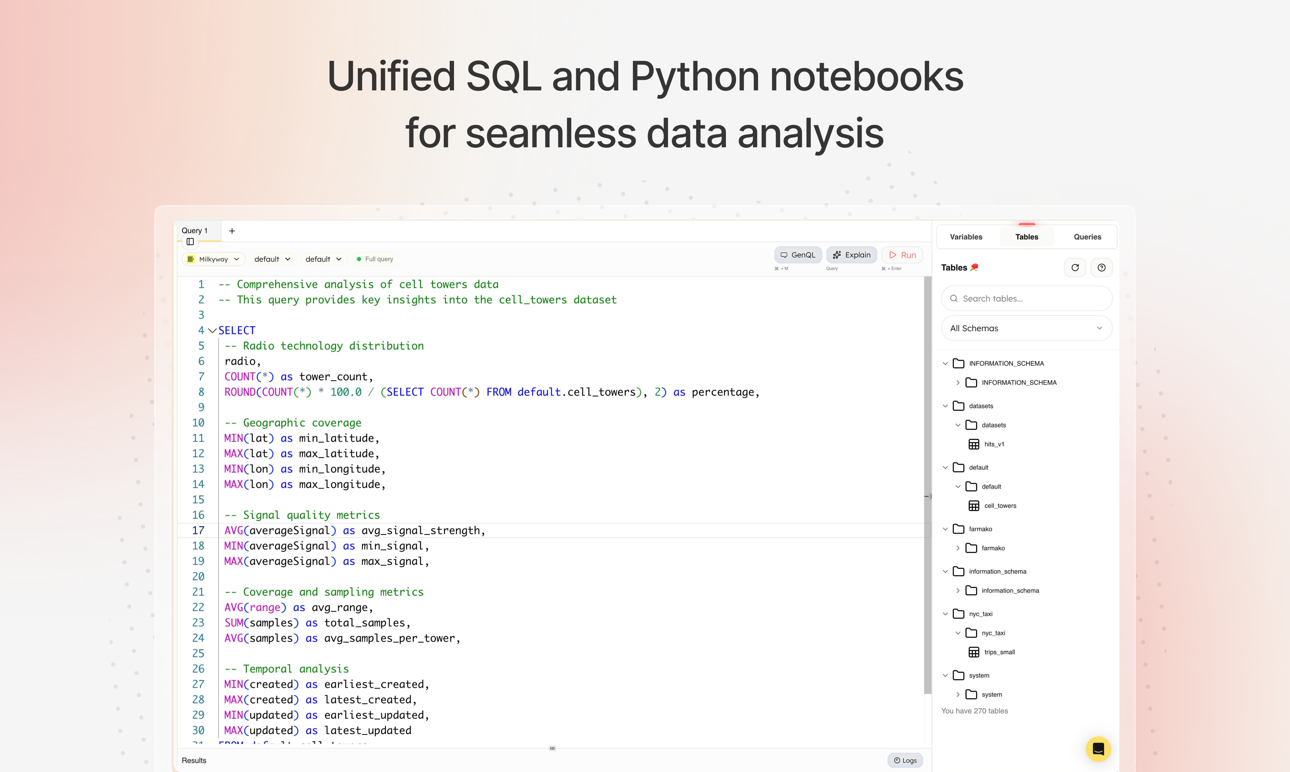
Task: Add a new query tab with plus
Action: pos(232,231)
